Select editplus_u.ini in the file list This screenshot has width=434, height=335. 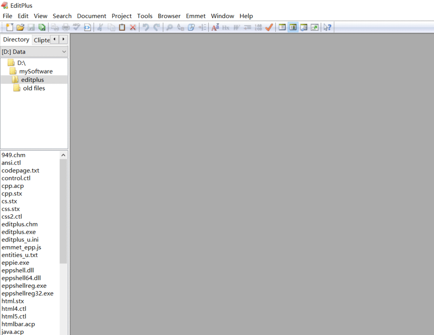[20, 240]
